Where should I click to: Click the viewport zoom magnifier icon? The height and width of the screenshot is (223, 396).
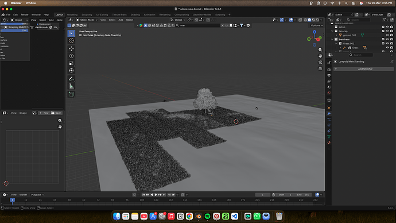point(320,50)
